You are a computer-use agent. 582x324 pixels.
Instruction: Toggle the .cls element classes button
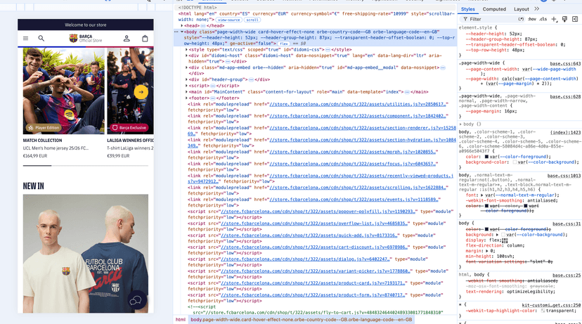pos(543,19)
